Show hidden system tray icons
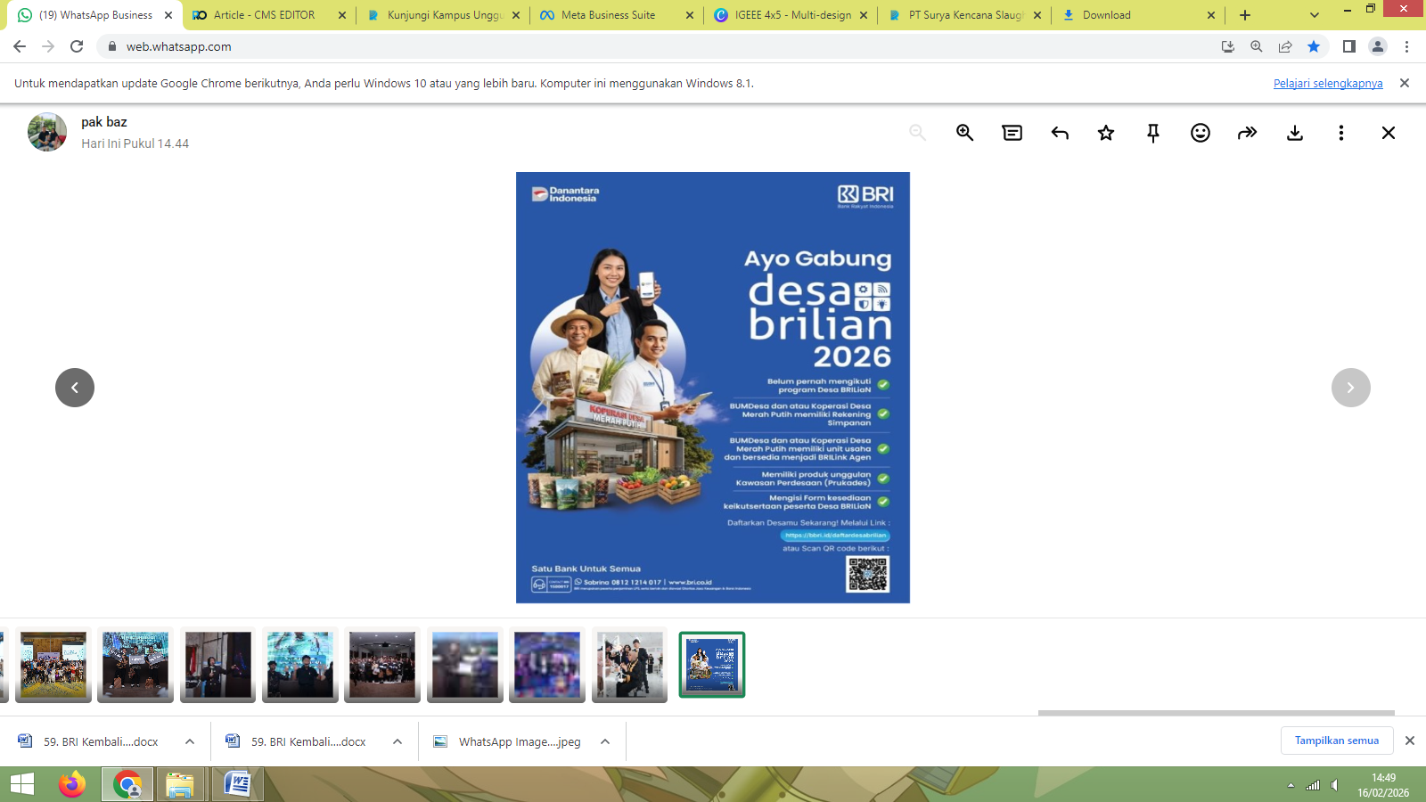Screen dimensions: 1426x802 point(1291,785)
